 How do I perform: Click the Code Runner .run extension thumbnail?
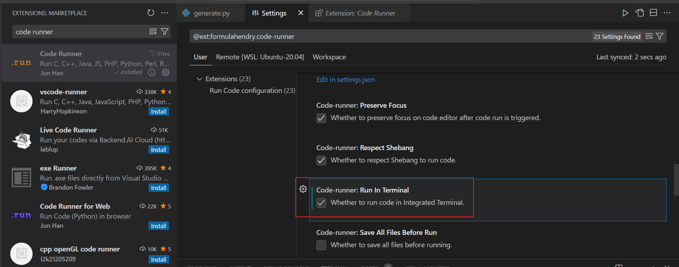21,63
